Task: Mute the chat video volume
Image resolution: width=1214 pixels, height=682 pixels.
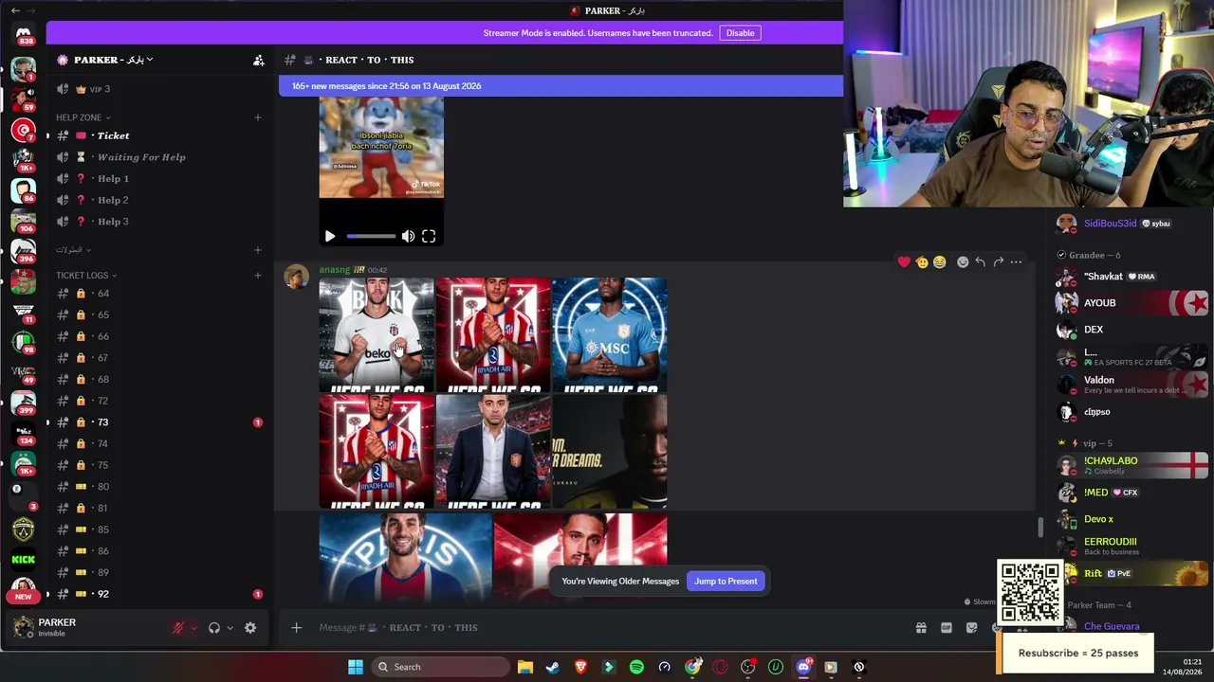Action: click(x=408, y=237)
